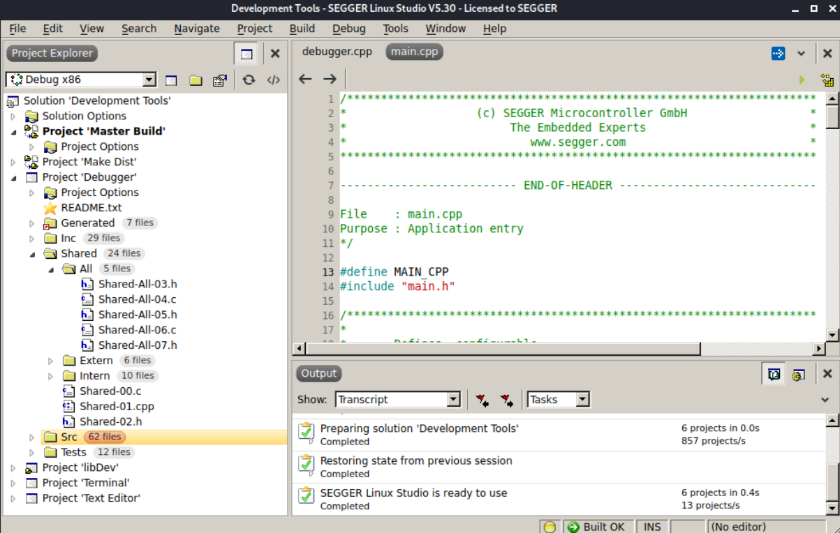
Task: Click the README.txt star icon
Action: [50, 208]
